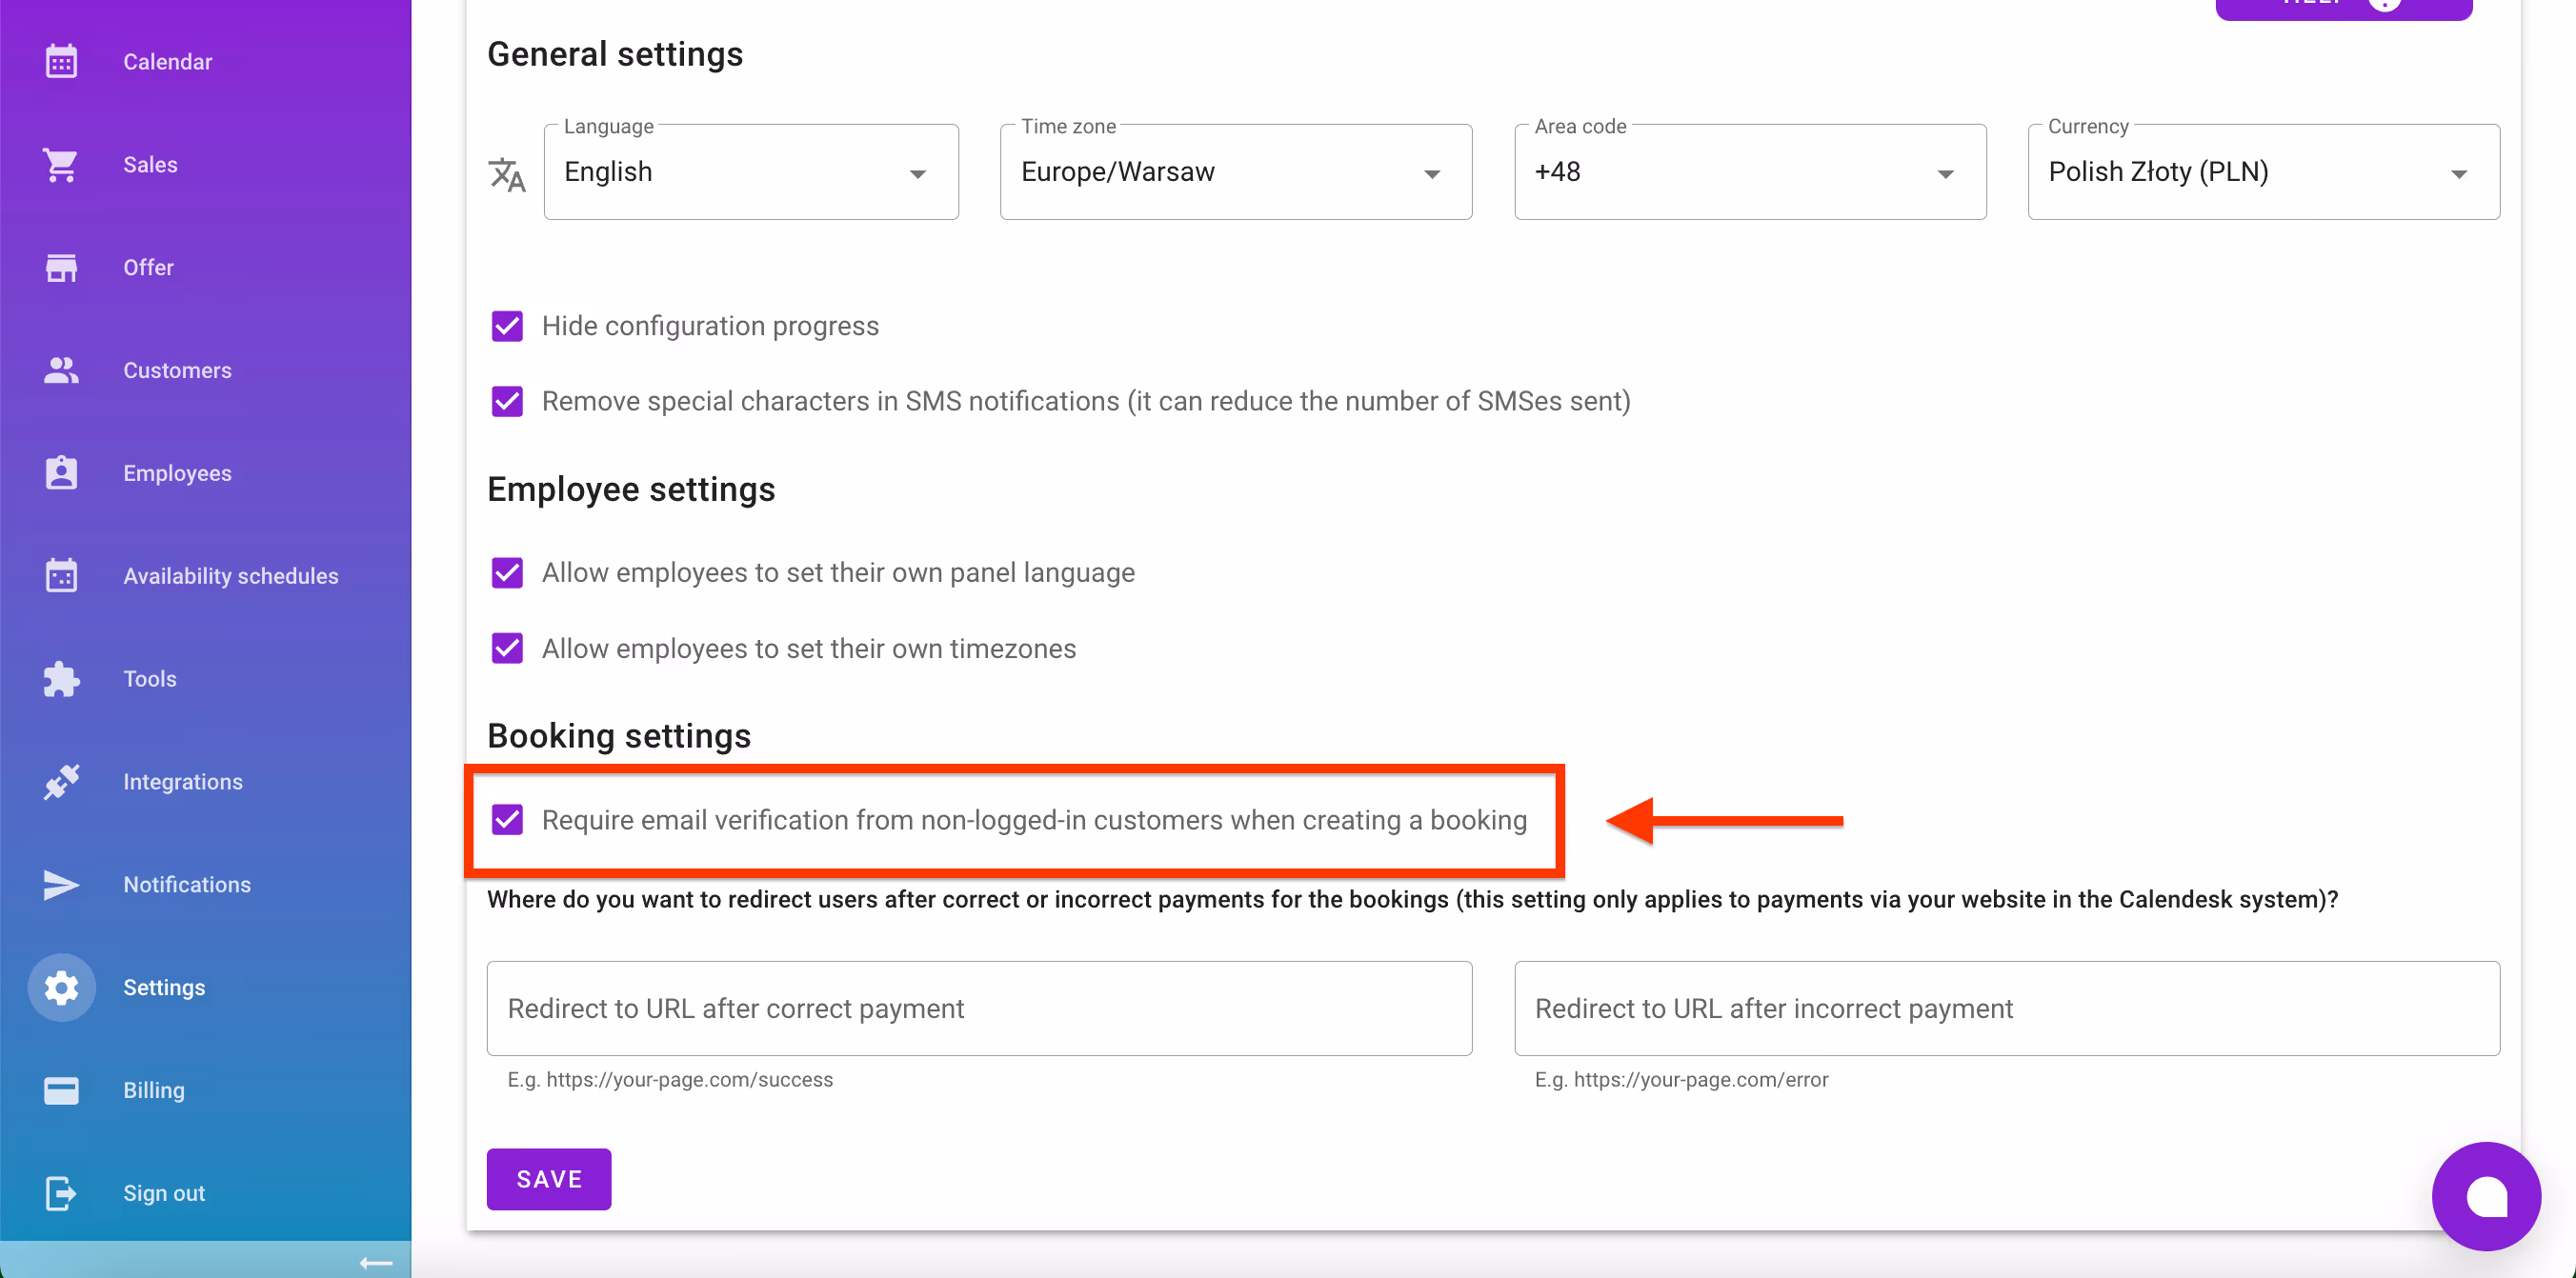Open the chat bubble widget
Screen dimensions: 2576x1278
[2487, 1196]
